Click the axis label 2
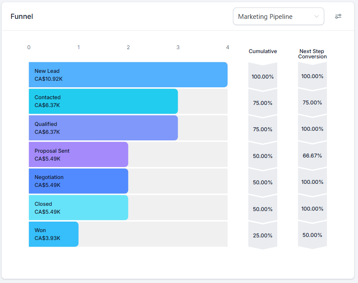 128,47
